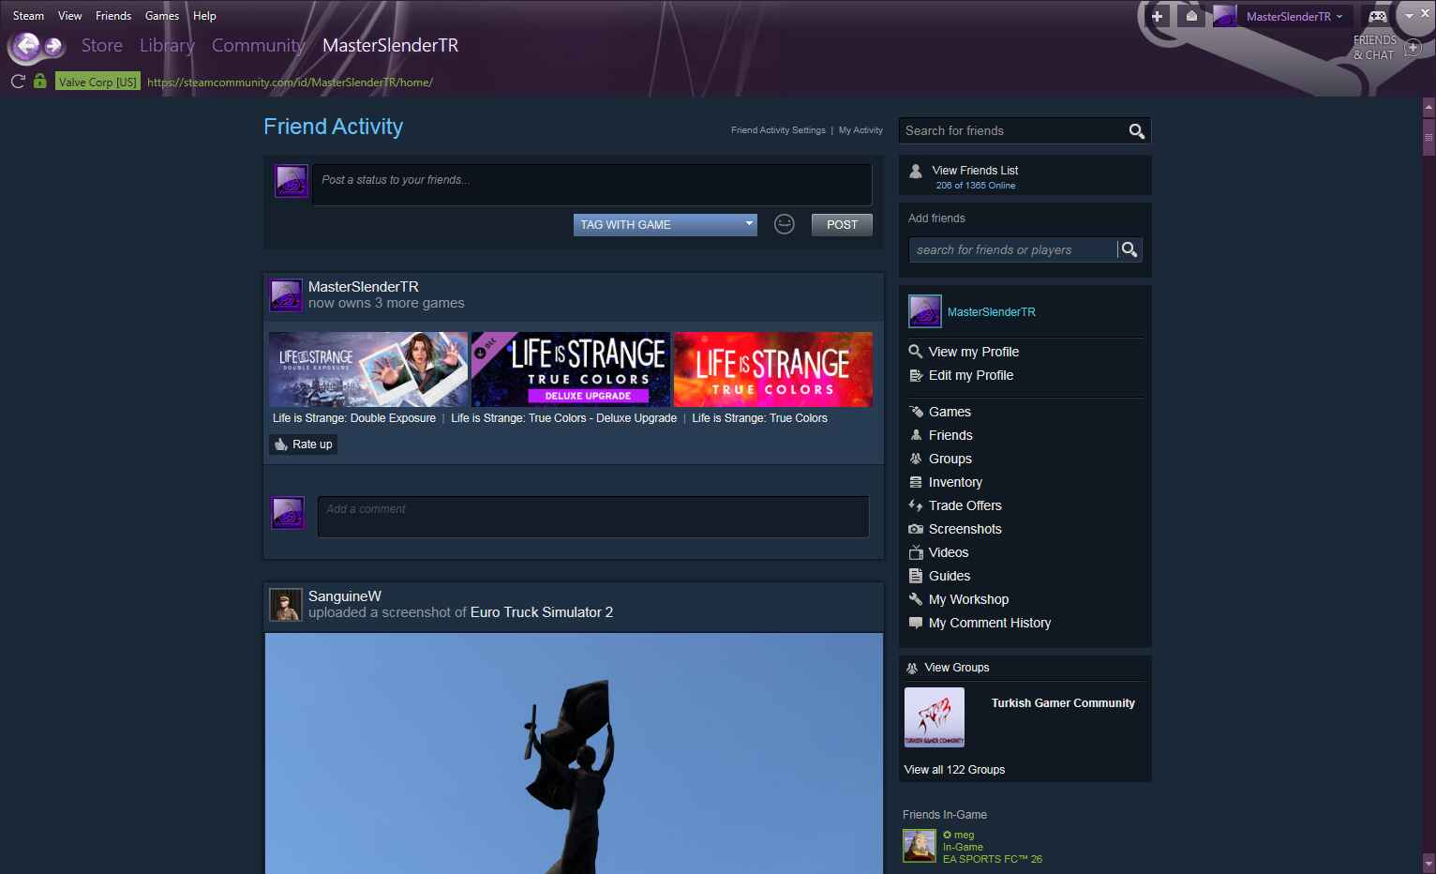Click the View Friends List person icon
This screenshot has width=1436, height=874.
tap(916, 171)
